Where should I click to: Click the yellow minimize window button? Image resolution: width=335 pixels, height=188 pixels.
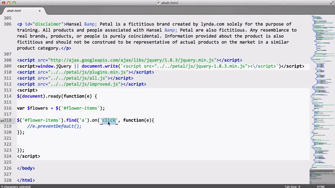[9, 3]
